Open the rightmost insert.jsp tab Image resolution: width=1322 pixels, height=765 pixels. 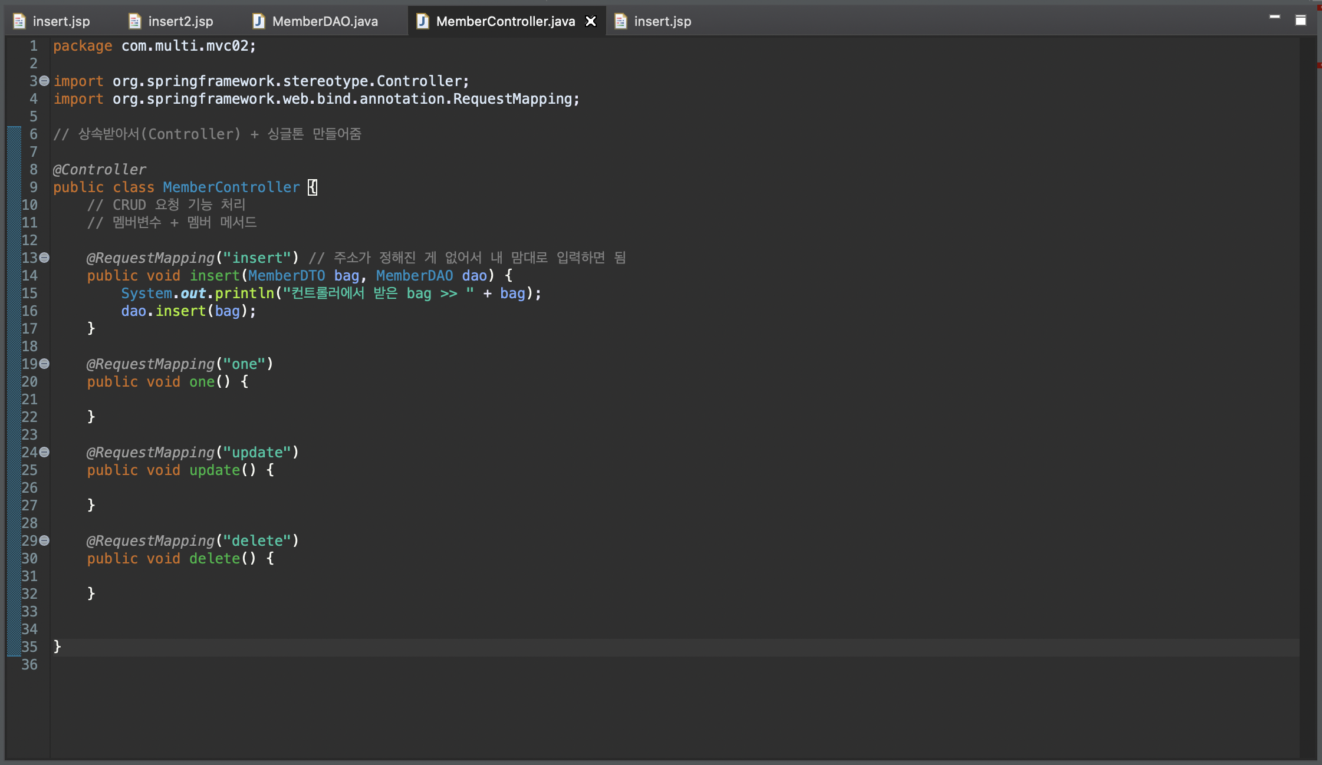pos(662,21)
